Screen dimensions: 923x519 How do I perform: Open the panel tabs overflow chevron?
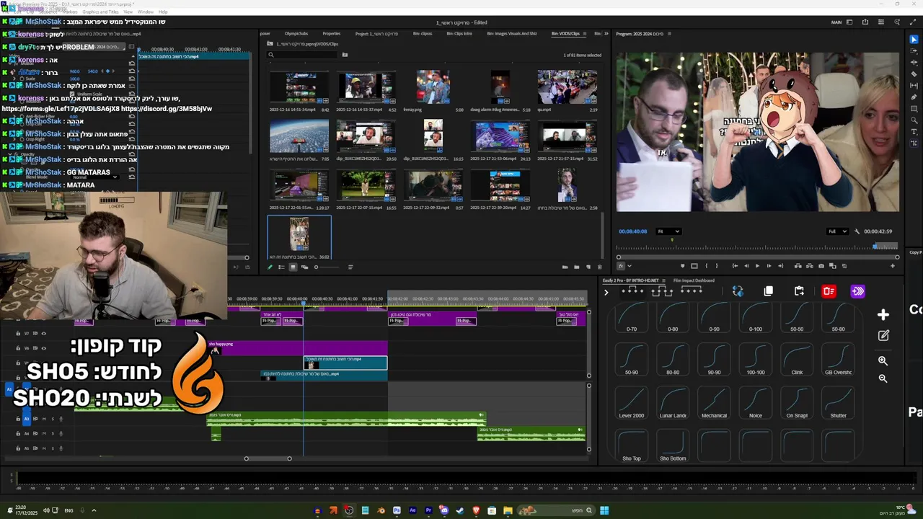click(x=606, y=33)
